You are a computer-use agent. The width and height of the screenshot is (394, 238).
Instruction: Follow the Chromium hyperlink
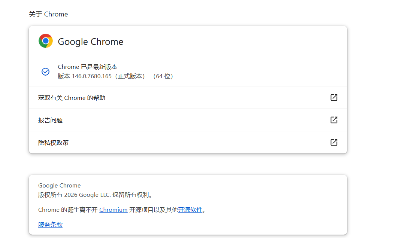click(x=113, y=210)
